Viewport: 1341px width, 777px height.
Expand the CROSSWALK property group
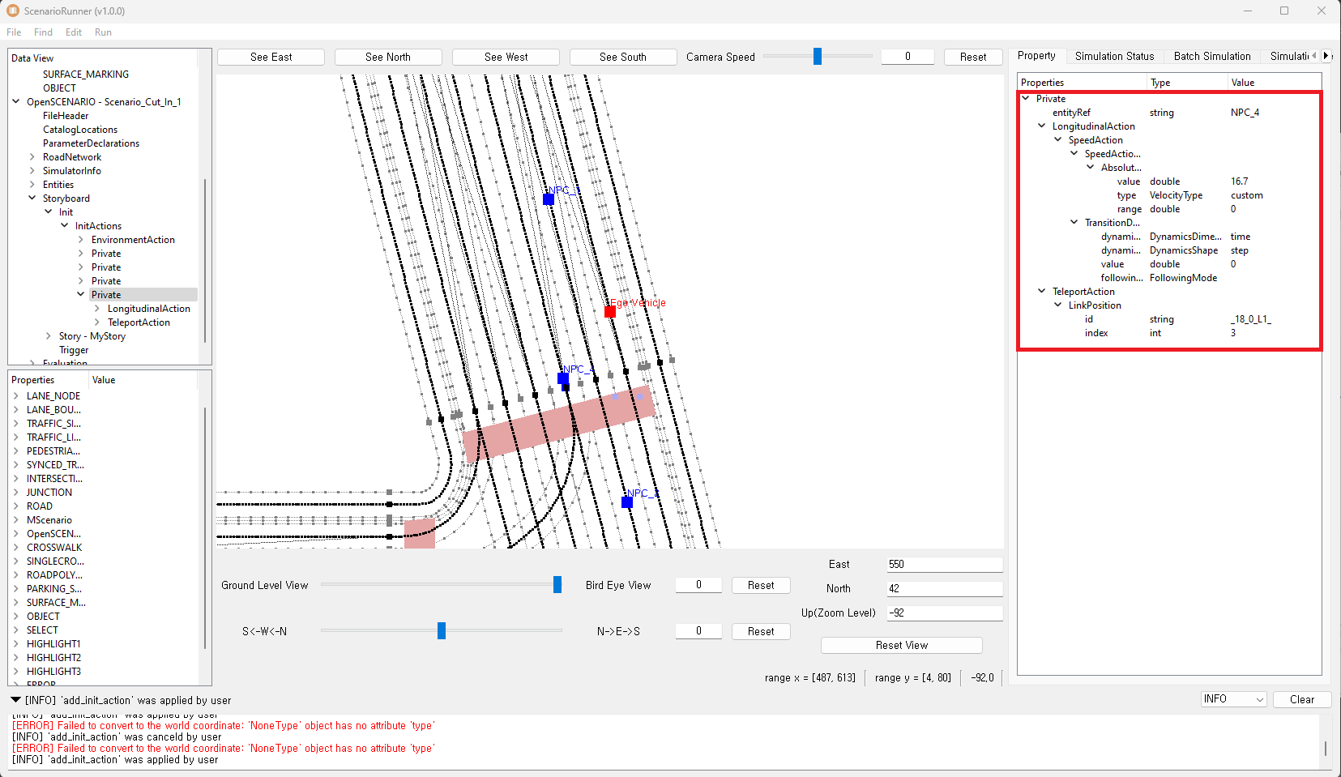click(16, 548)
